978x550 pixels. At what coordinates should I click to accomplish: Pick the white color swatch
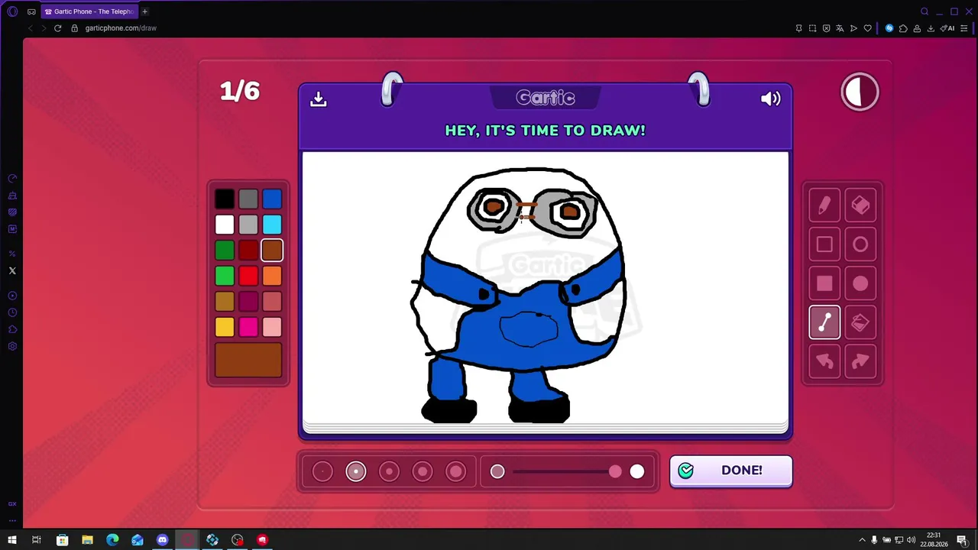225,225
